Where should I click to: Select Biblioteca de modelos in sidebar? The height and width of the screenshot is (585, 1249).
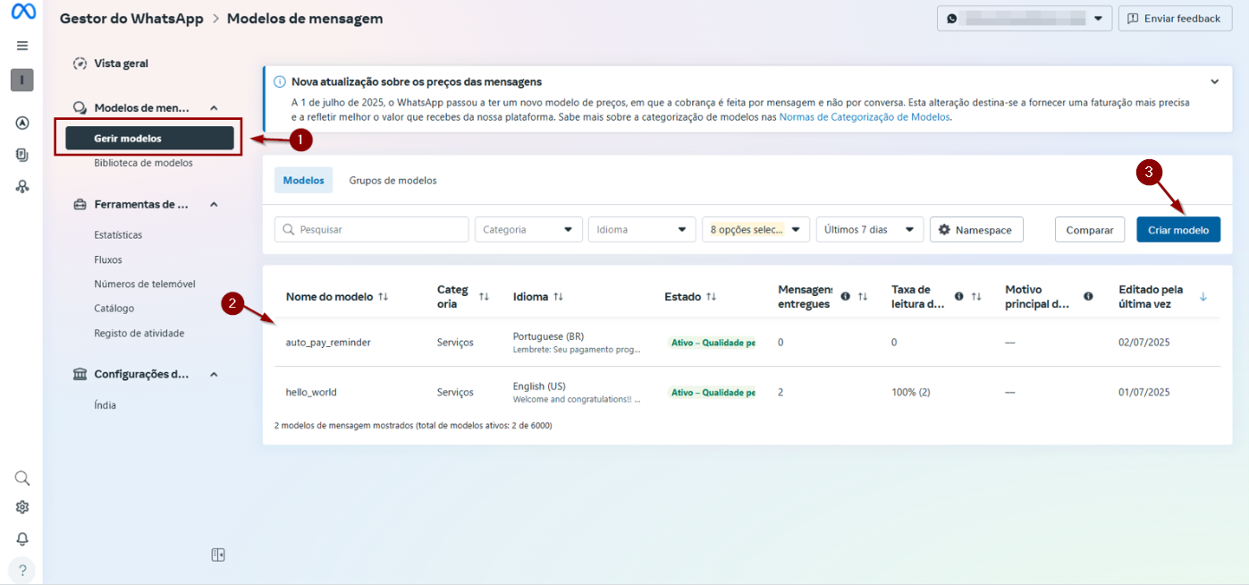(x=143, y=163)
